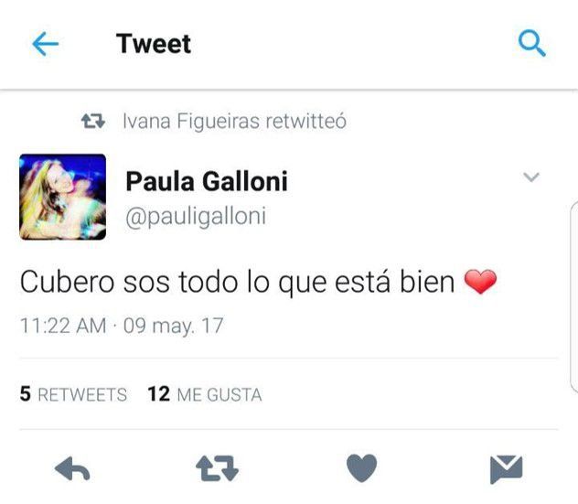This screenshot has height=504, width=578.
Task: Retweet using the bottom retweet icon
Action: click(217, 468)
